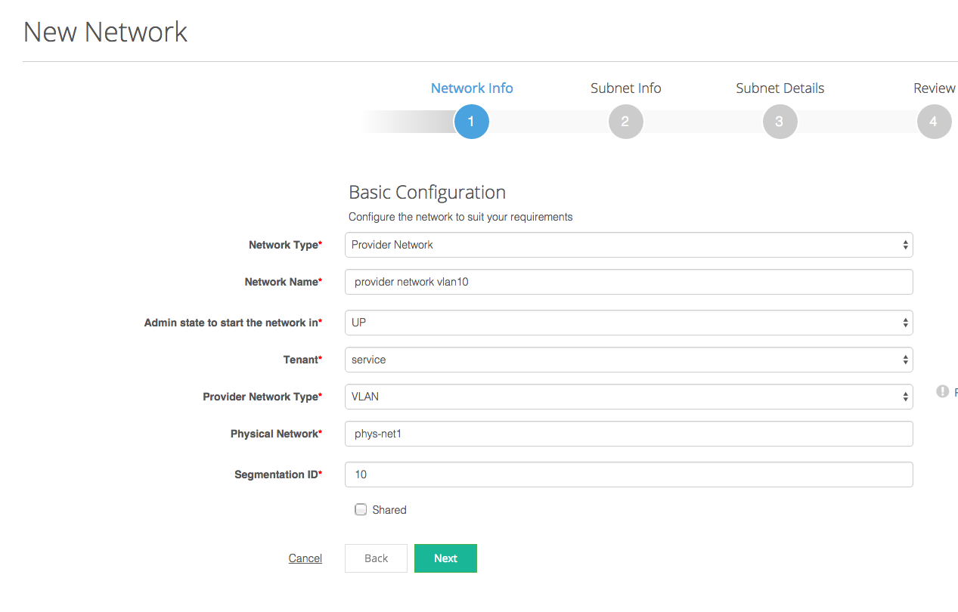Expand the Admin state dropdown
This screenshot has height=612, width=958.
pos(628,323)
